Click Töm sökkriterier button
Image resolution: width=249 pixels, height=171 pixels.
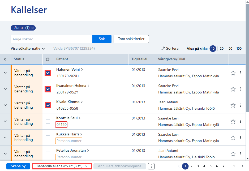point(131,39)
